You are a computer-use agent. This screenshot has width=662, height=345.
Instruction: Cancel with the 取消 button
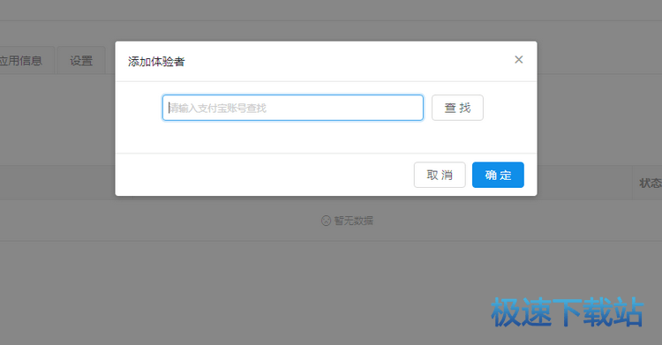(x=440, y=175)
